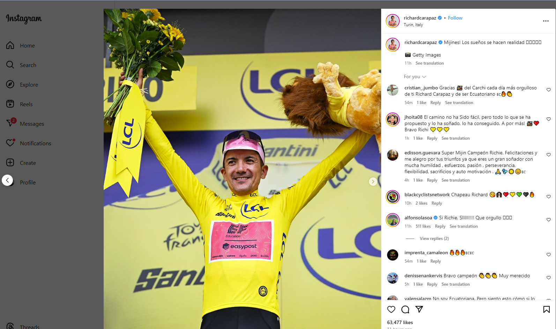556x329 pixels.
Task: Share the post using paper plane icon
Action: [x=419, y=309]
